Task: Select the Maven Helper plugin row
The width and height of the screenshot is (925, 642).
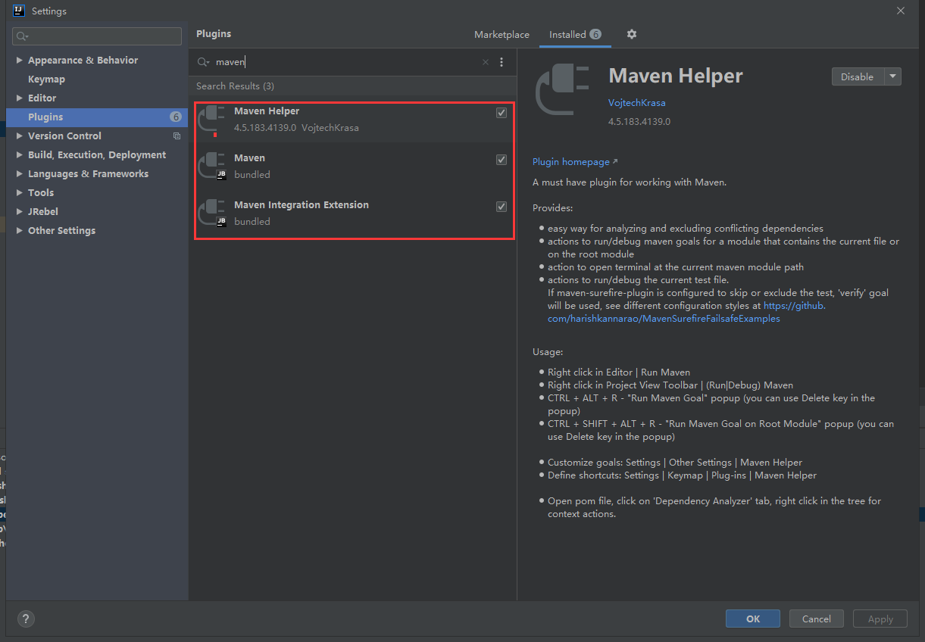Action: coord(353,120)
